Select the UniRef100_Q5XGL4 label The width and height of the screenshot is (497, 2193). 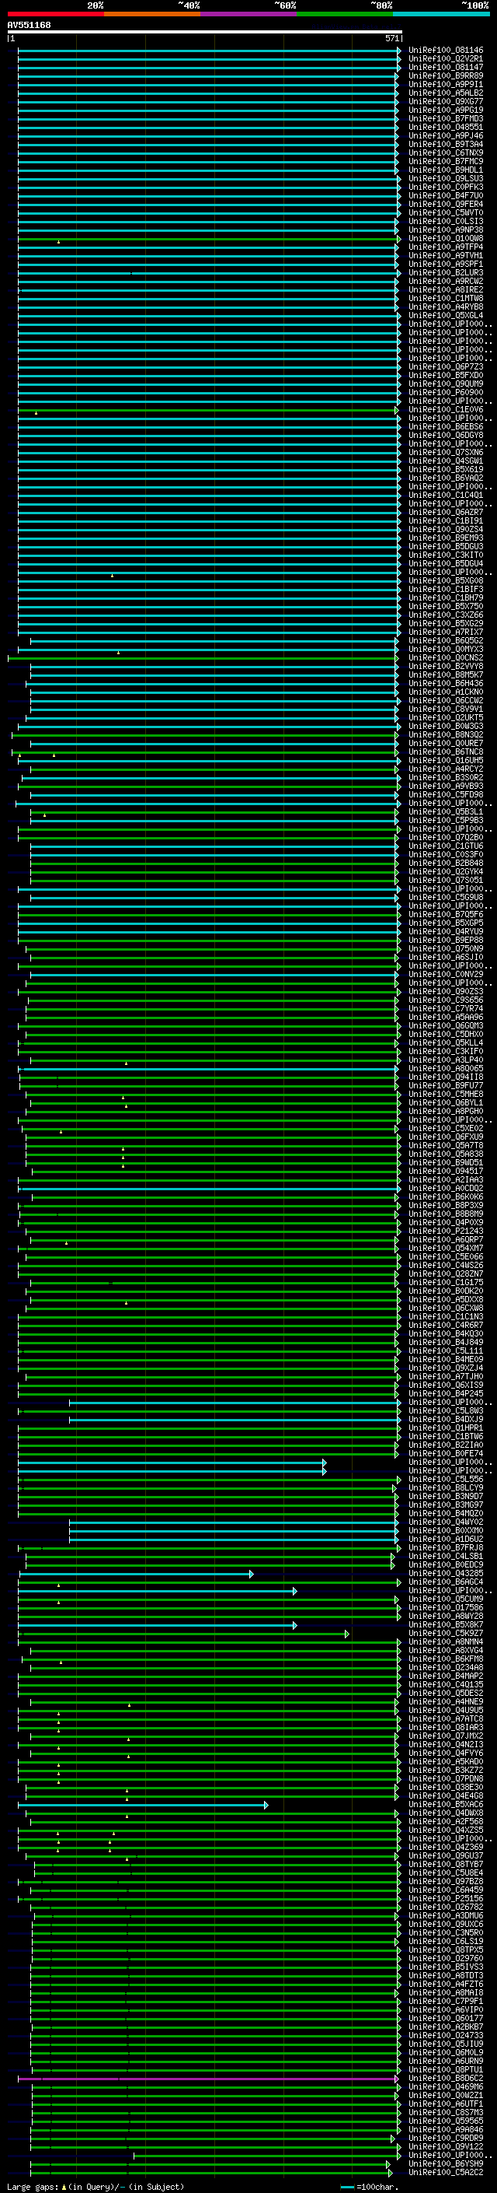pos(446,315)
